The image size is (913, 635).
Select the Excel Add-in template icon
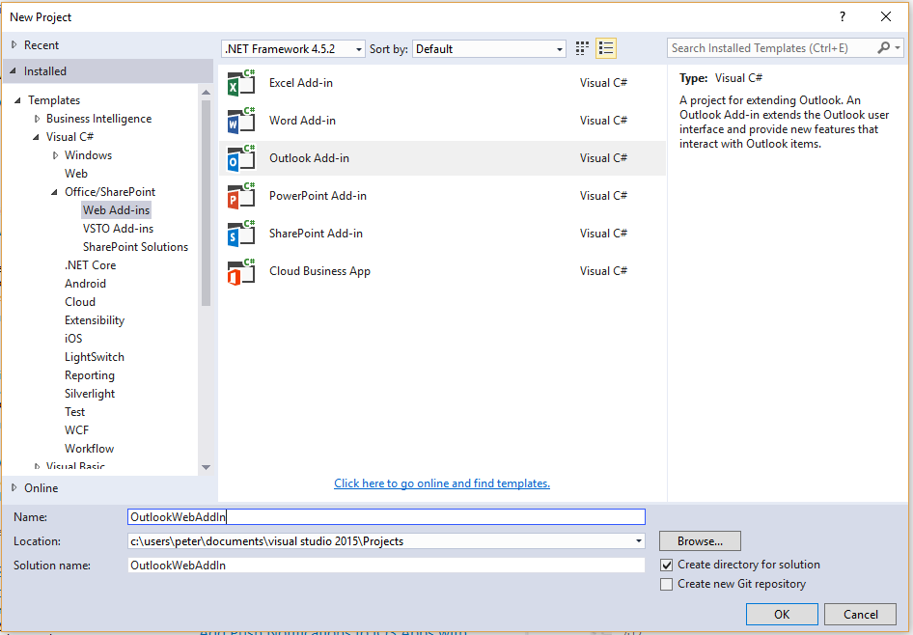pos(241,83)
